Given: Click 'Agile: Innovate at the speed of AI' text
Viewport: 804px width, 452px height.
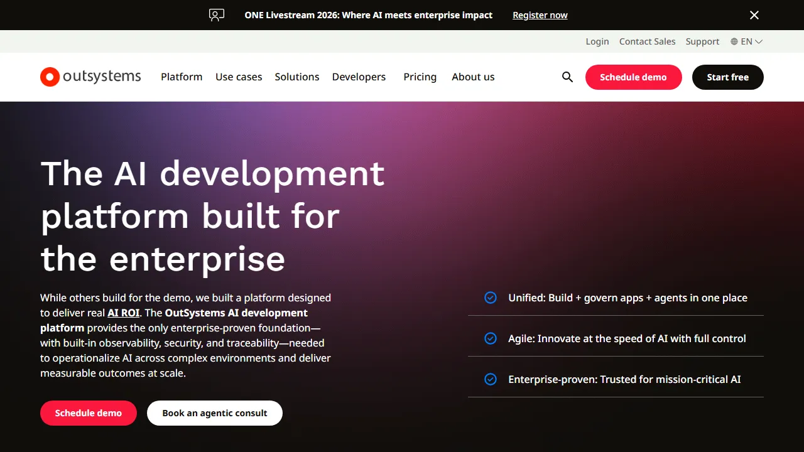Looking at the screenshot, I should 627,338.
